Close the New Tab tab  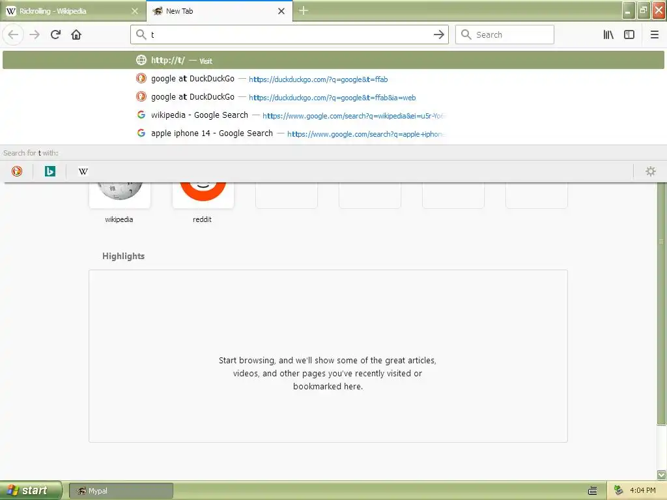click(x=281, y=11)
